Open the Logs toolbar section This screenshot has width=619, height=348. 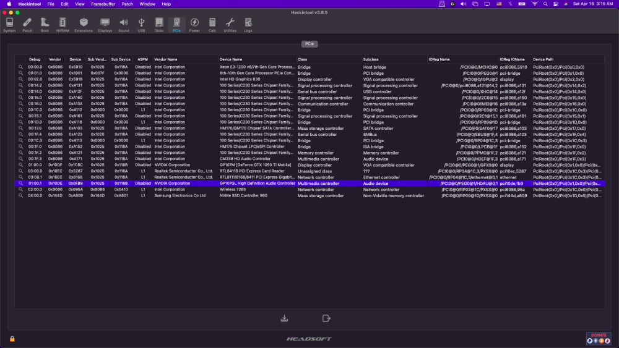click(x=248, y=25)
